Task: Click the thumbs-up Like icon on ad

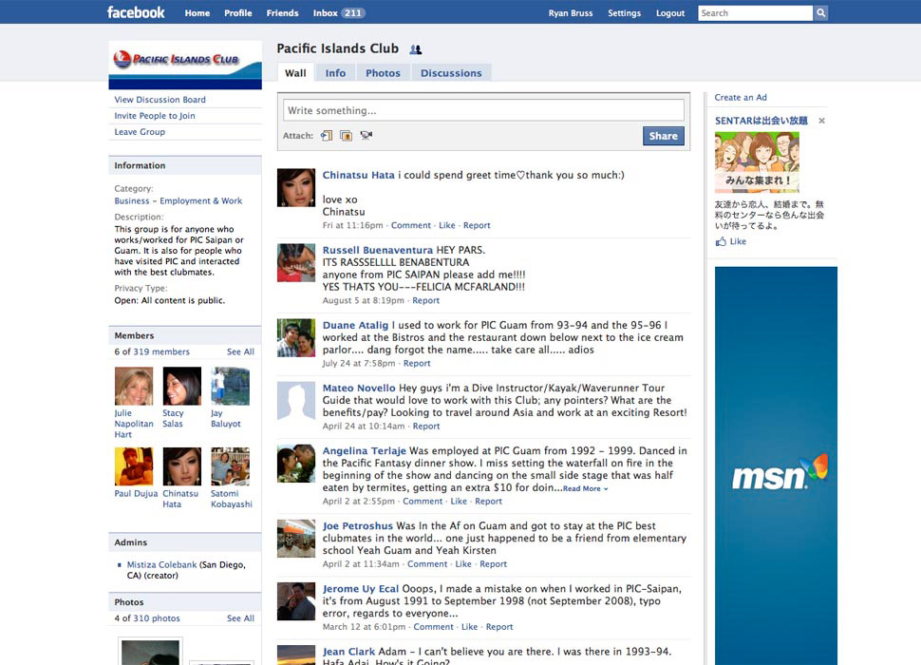Action: (721, 241)
